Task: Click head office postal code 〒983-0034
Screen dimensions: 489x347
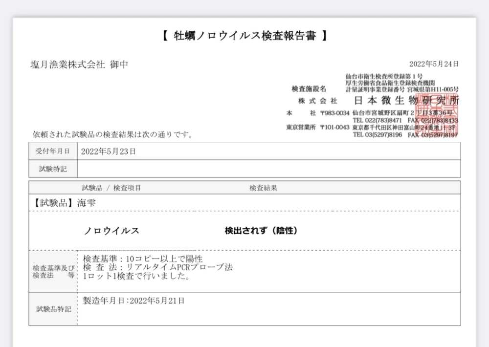Action: [x=335, y=113]
